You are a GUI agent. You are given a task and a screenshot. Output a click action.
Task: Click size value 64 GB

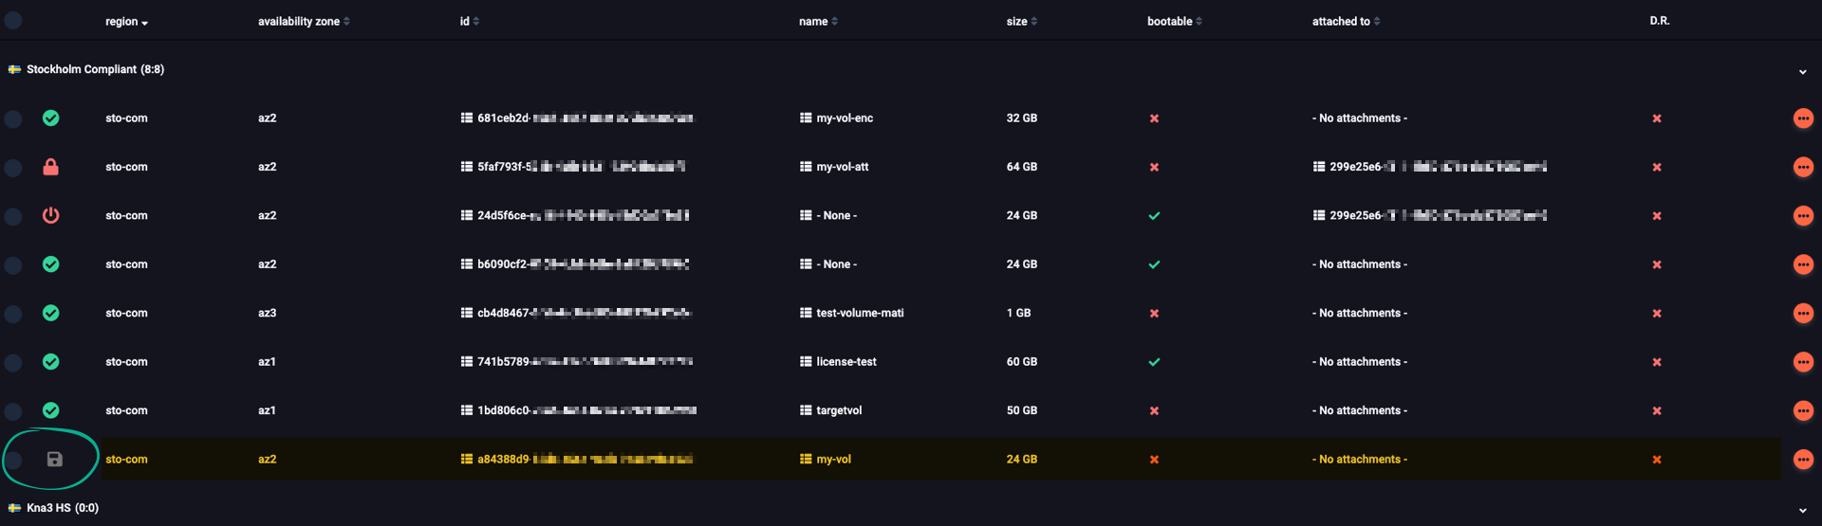pyautogui.click(x=1022, y=167)
